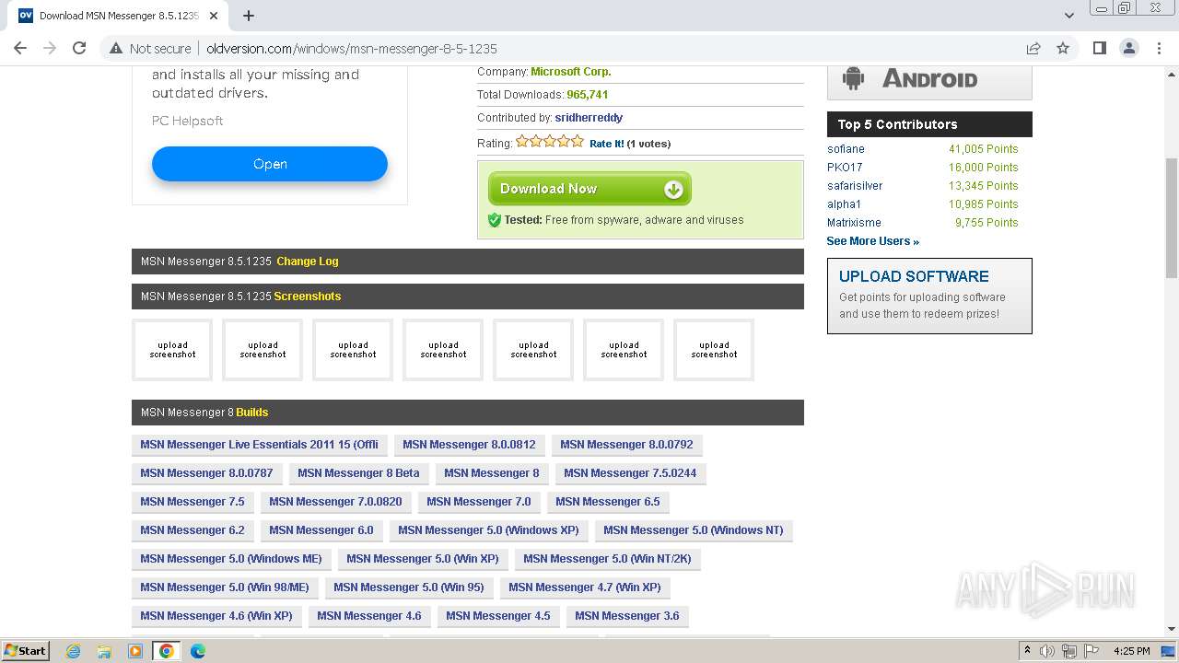Open File Explorer from the taskbar

[x=104, y=651]
